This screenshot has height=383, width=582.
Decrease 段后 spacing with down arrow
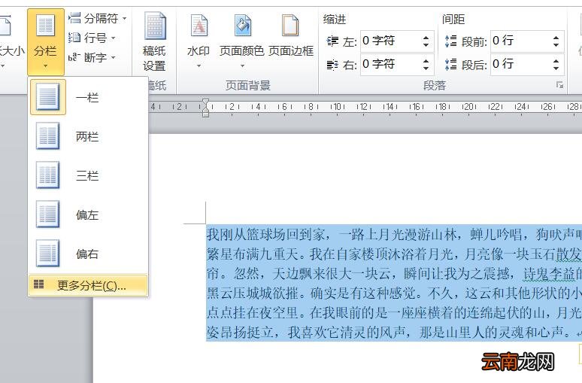coord(556,68)
